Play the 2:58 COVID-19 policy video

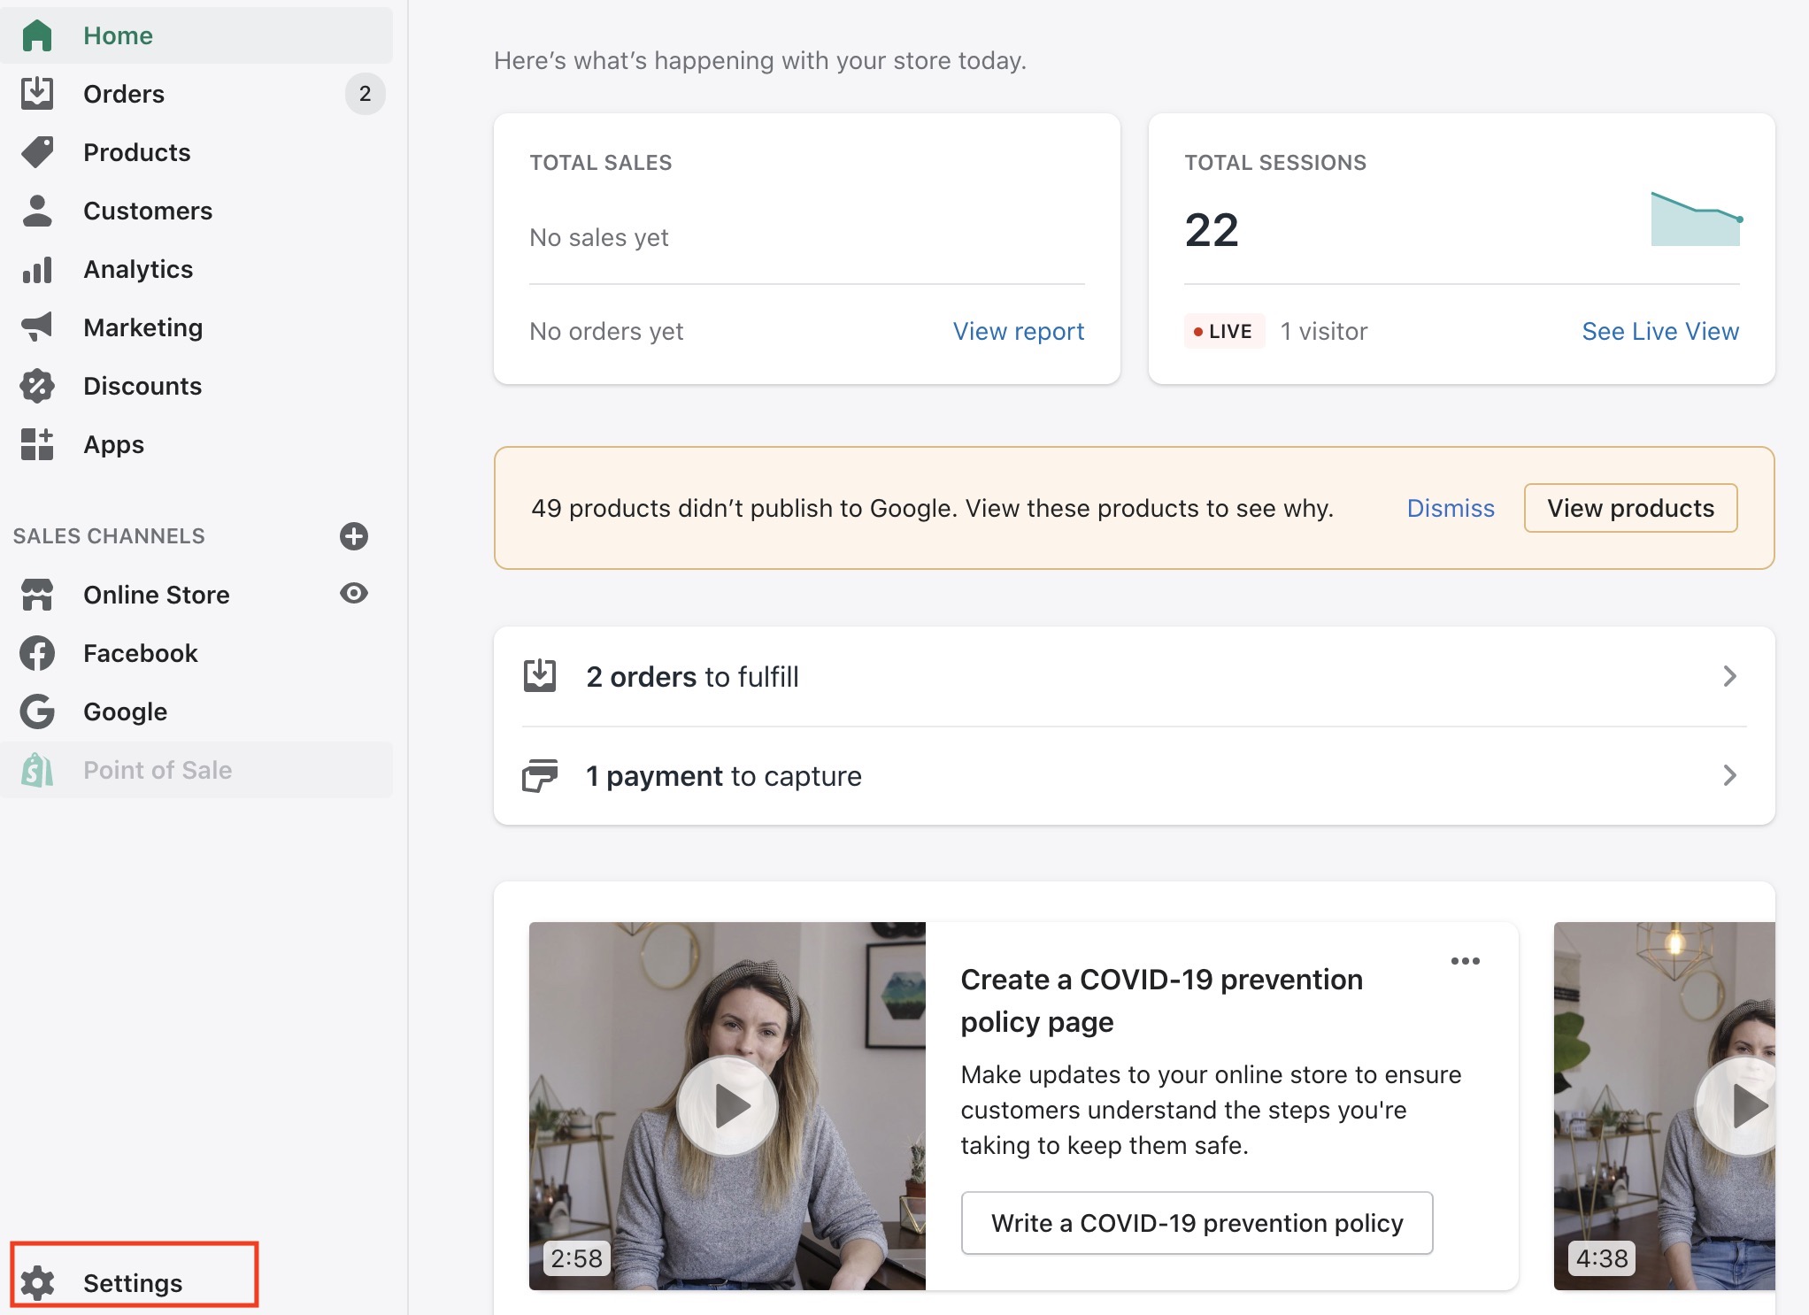(727, 1105)
